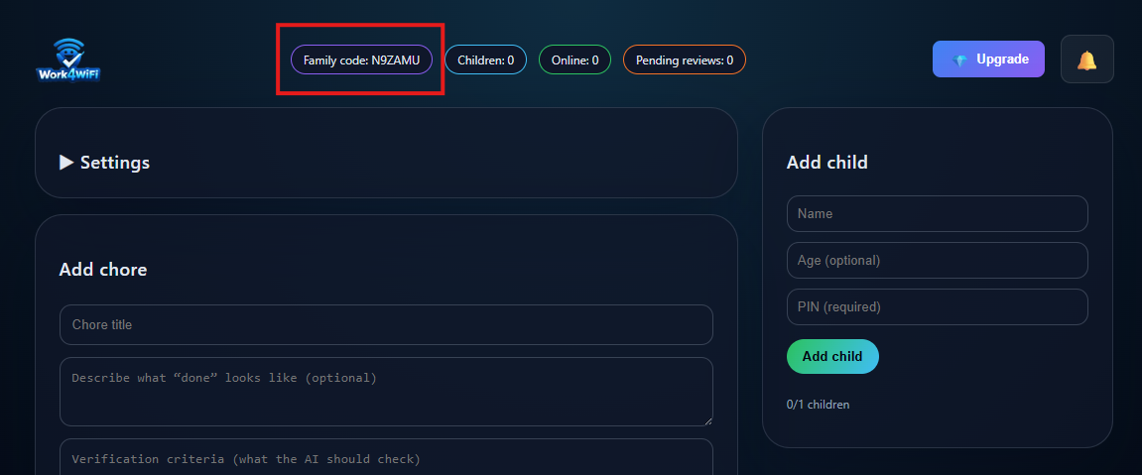Select the Age (optional) field

[937, 261]
